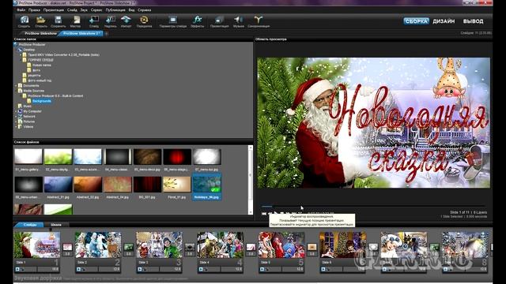Open the Публикация menu
The width and height of the screenshot is (506, 284).
[115, 10]
